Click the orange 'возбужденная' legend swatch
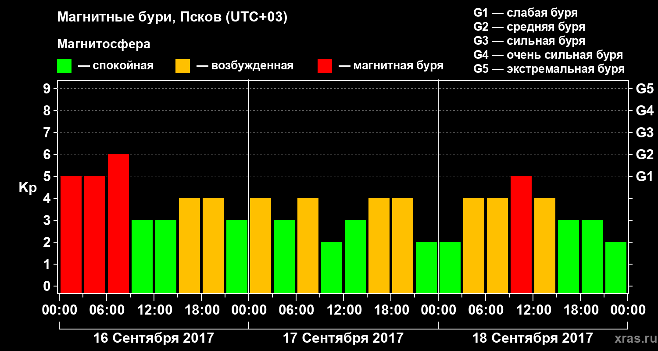The image size is (658, 351). click(182, 66)
